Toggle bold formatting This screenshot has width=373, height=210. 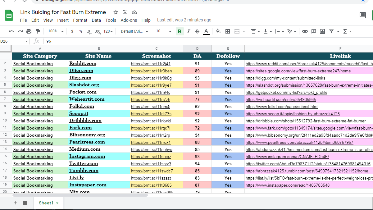coord(179,31)
